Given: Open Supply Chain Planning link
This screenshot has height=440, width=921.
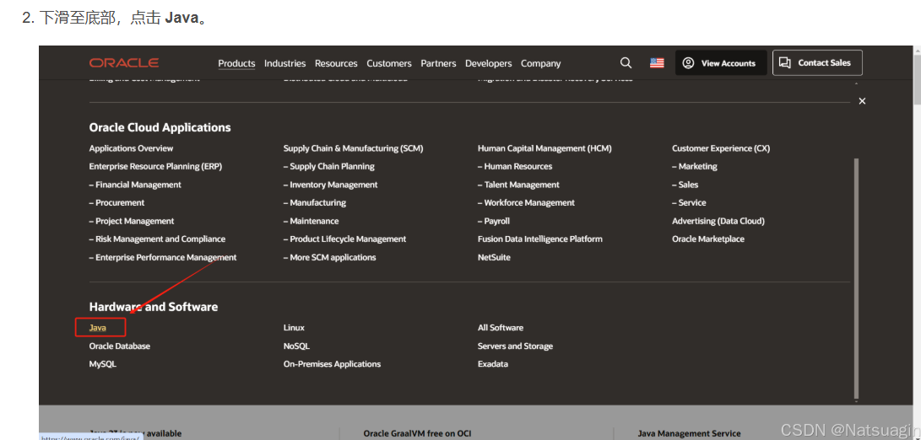Looking at the screenshot, I should [329, 166].
